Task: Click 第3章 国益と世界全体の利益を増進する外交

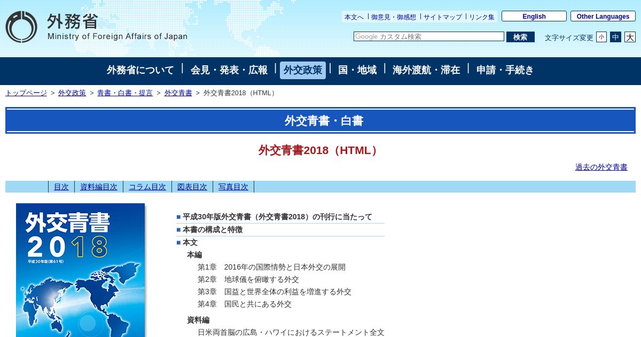Action: point(275,292)
